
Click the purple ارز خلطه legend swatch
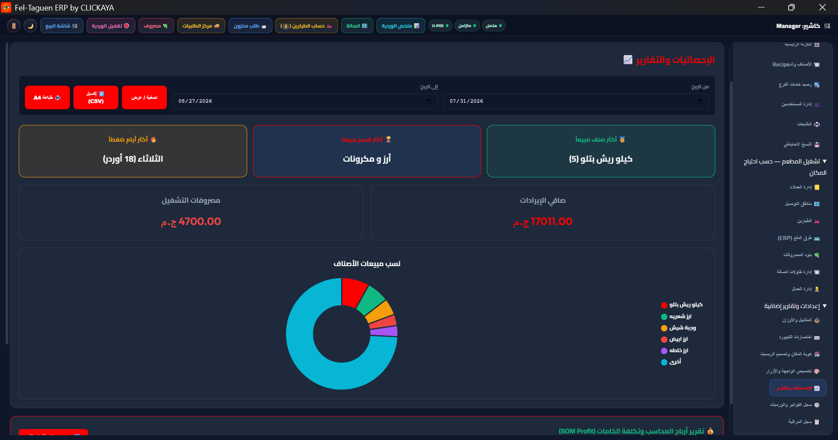(664, 350)
